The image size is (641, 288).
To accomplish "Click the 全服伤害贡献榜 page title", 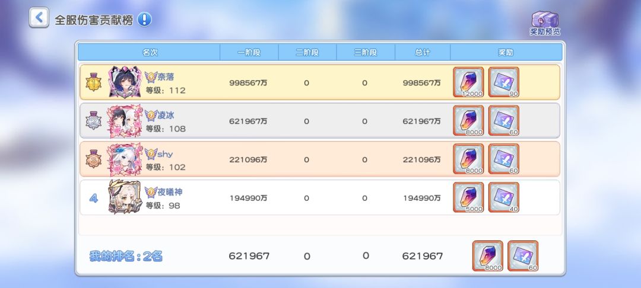I will tap(94, 20).
